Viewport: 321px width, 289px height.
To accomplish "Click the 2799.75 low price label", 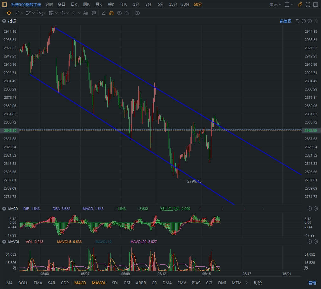I will click(194, 181).
